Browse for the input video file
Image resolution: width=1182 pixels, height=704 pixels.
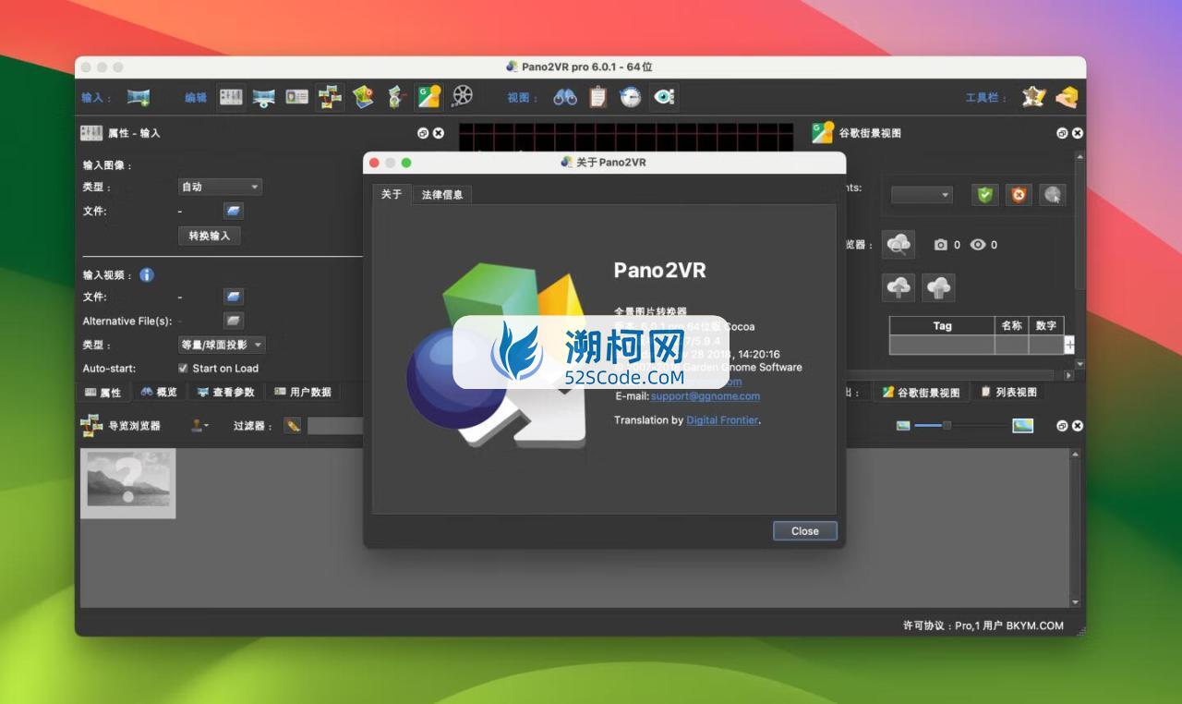pyautogui.click(x=234, y=297)
